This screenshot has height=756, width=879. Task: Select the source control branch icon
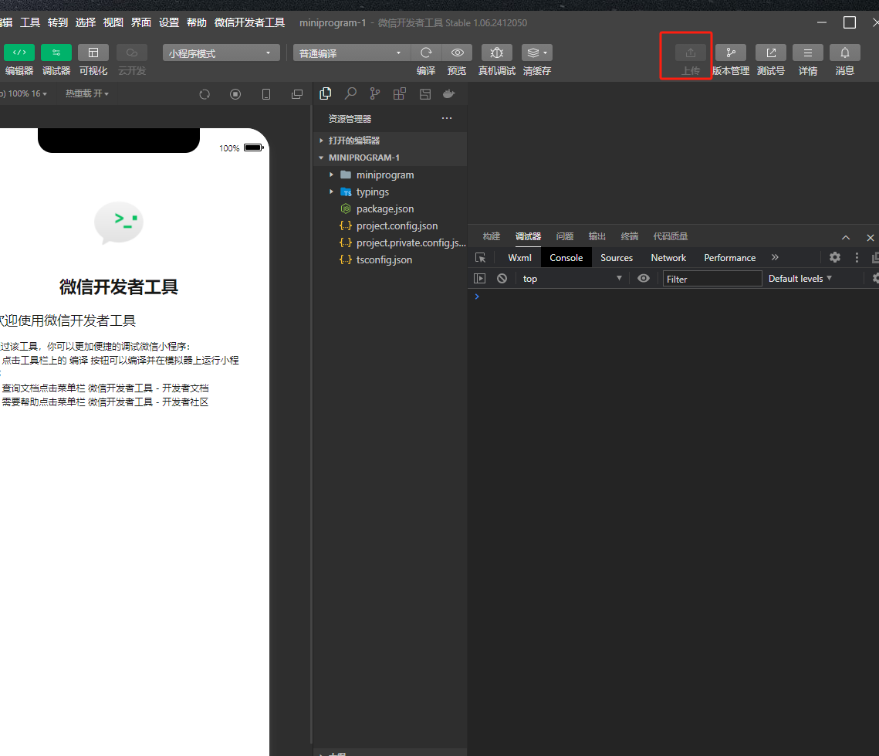375,93
